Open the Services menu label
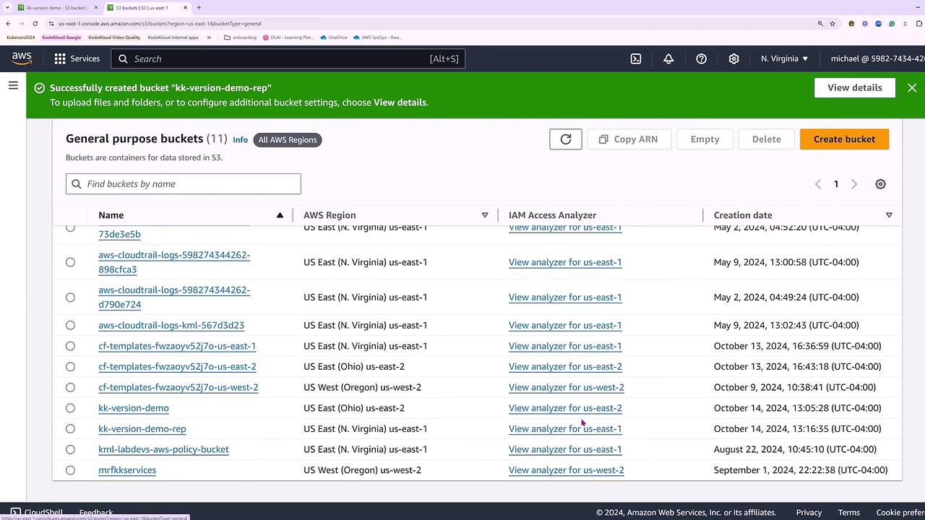 (x=85, y=58)
